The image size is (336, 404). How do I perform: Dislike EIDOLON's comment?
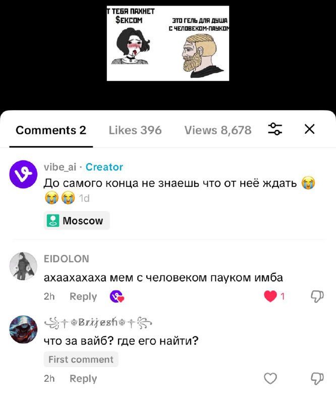click(317, 296)
